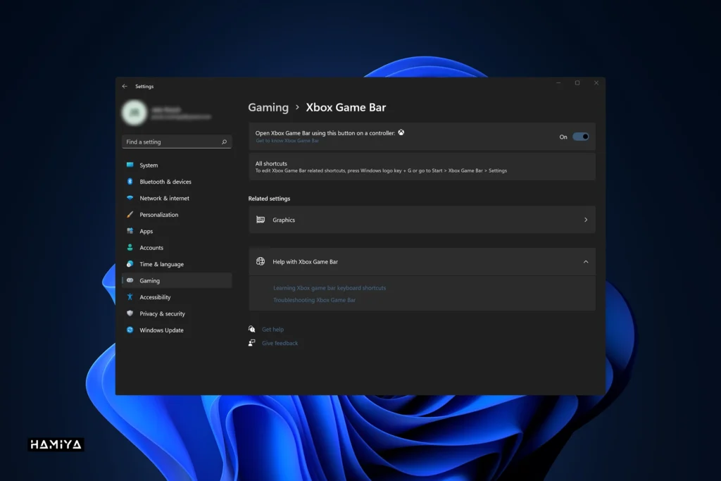Click the Network wifi icon
721x481 pixels.
coord(130,198)
